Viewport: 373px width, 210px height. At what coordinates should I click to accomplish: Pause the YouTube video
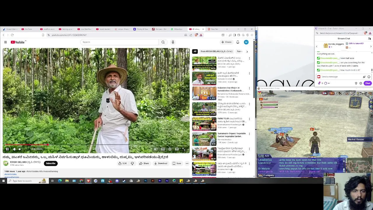(7, 149)
